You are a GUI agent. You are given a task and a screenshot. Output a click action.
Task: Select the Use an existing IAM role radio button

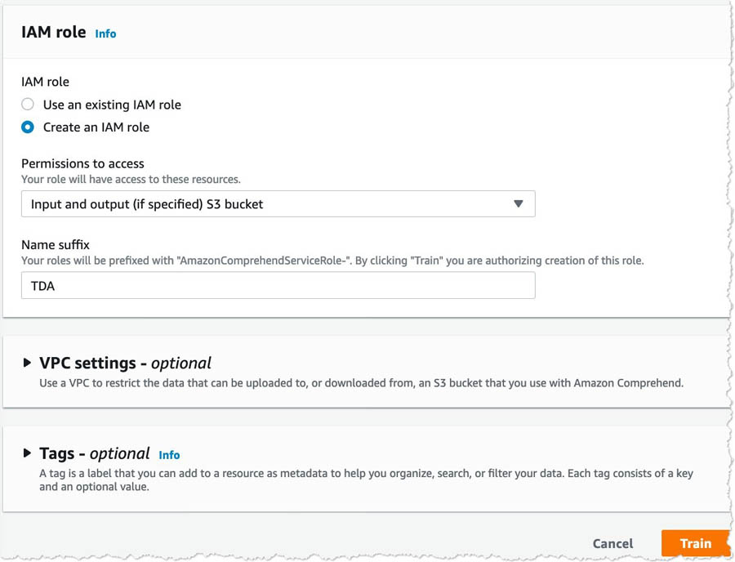(x=28, y=104)
